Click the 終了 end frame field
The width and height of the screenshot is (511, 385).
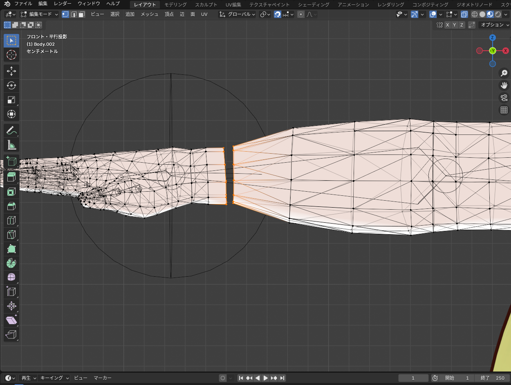click(x=493, y=378)
